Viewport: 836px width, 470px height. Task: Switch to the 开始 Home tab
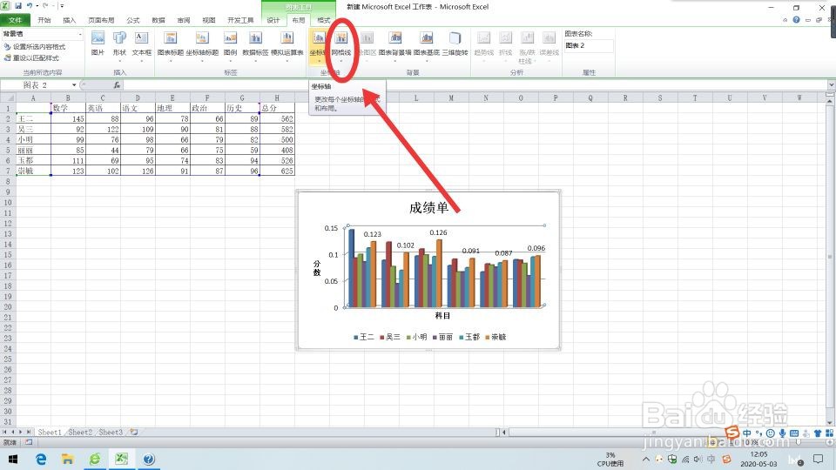coord(44,20)
